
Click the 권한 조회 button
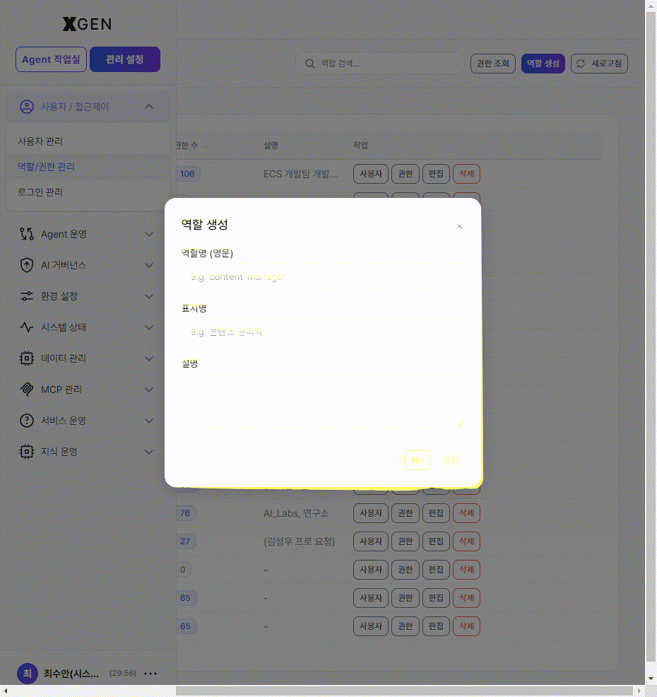coord(492,64)
